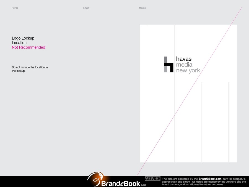Click the 'Havas' label above the white page
This screenshot has height=187, width=249.
click(142, 8)
